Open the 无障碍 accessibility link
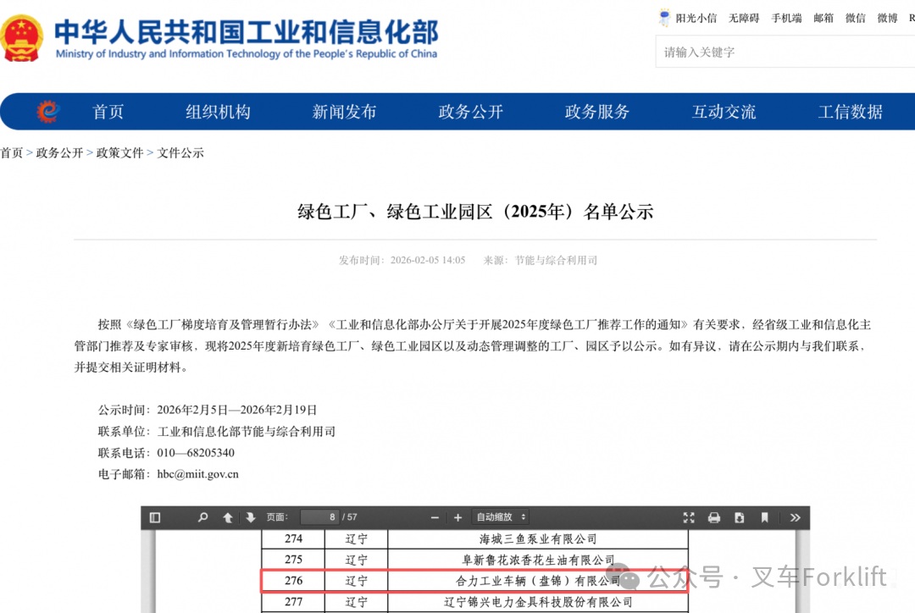The image size is (915, 613). point(744,18)
